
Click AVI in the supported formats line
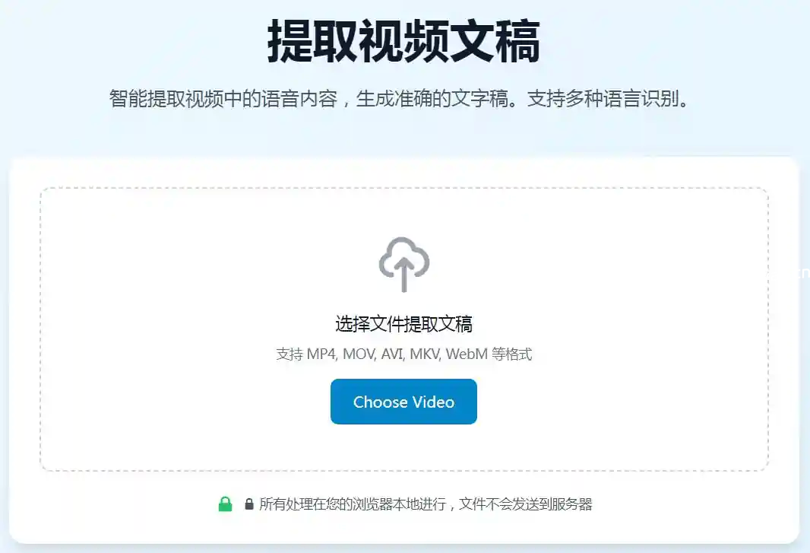[x=391, y=354]
